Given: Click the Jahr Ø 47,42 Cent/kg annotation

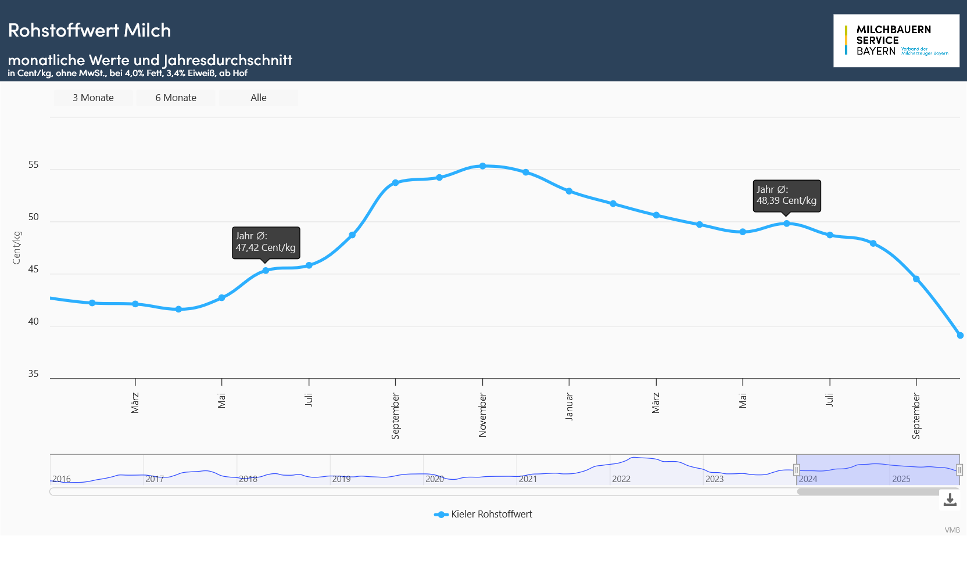Looking at the screenshot, I should (x=266, y=242).
